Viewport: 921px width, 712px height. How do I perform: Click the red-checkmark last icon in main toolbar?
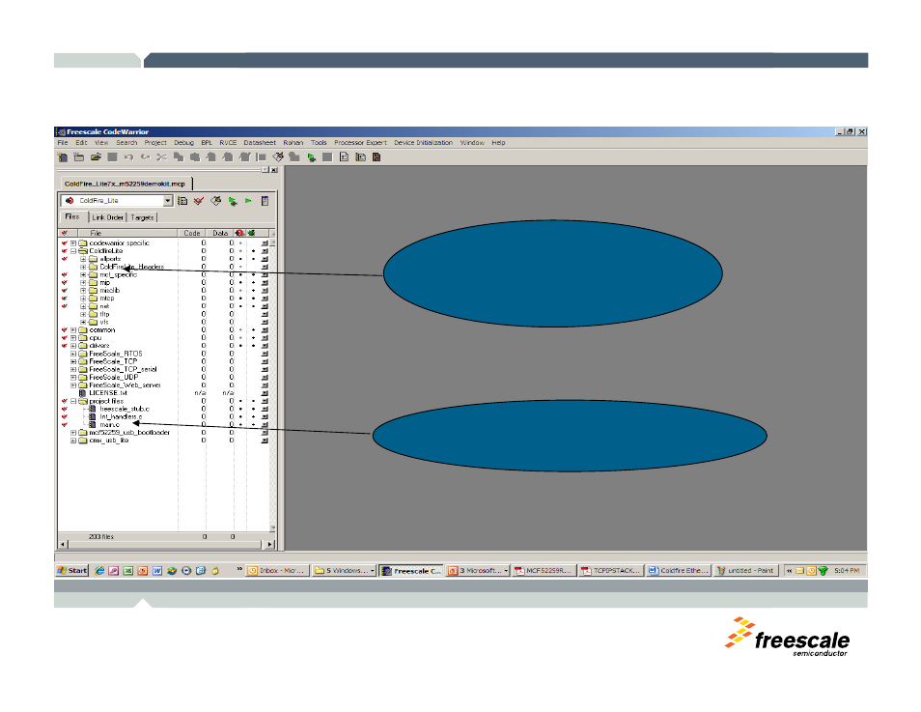click(377, 157)
